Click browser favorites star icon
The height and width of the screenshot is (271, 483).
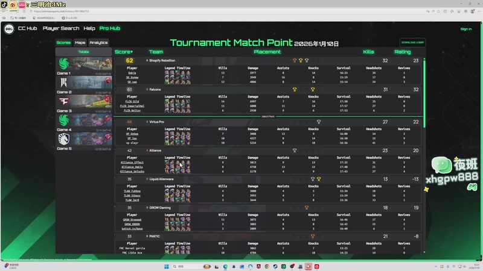[x=438, y=11]
